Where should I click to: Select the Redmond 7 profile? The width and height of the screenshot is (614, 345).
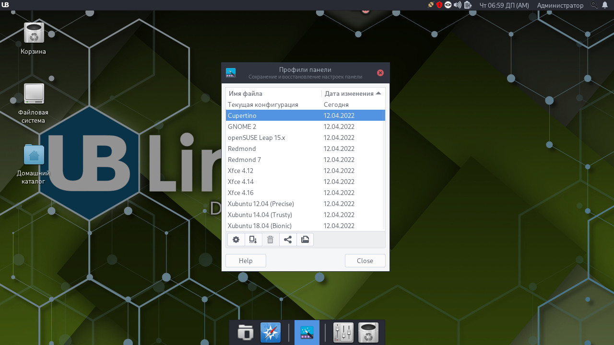click(x=306, y=160)
